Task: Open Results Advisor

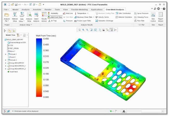Action: click(x=44, y=17)
